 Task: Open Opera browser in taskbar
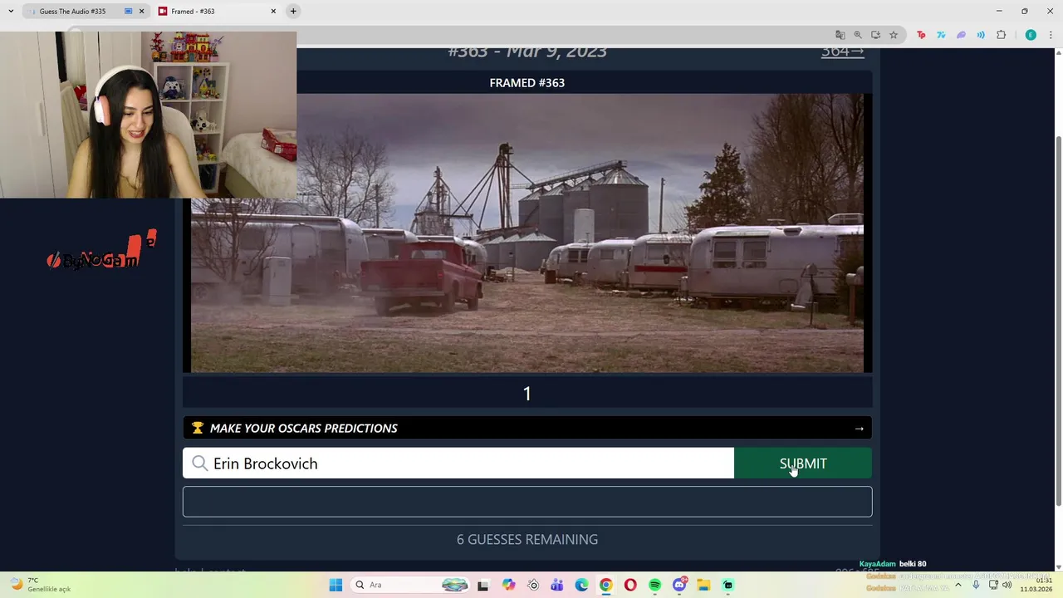(x=630, y=585)
